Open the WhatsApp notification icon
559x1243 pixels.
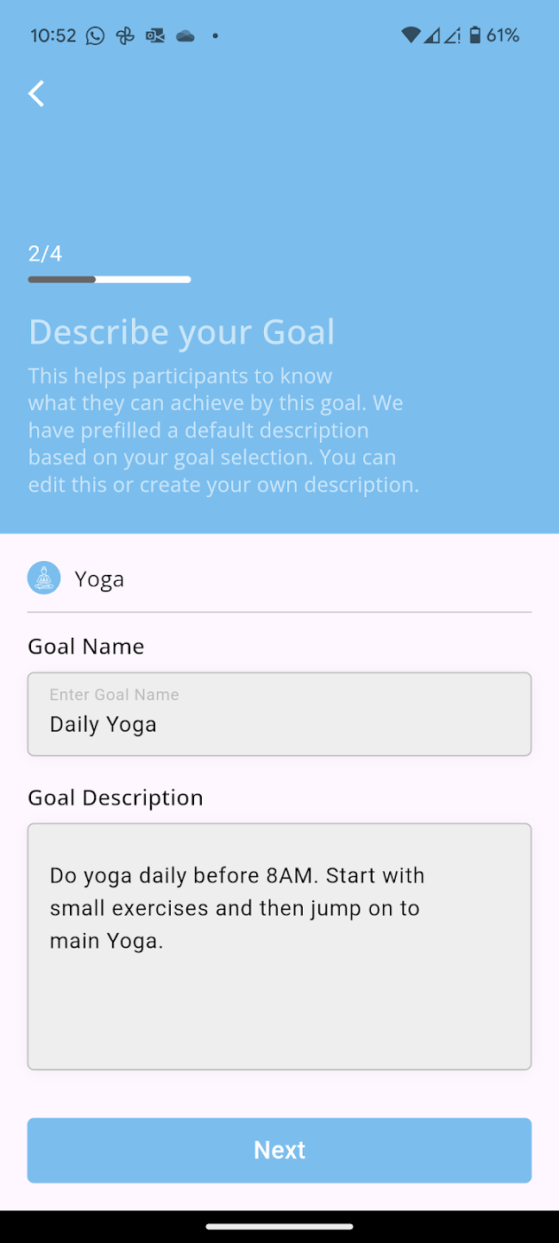[94, 35]
